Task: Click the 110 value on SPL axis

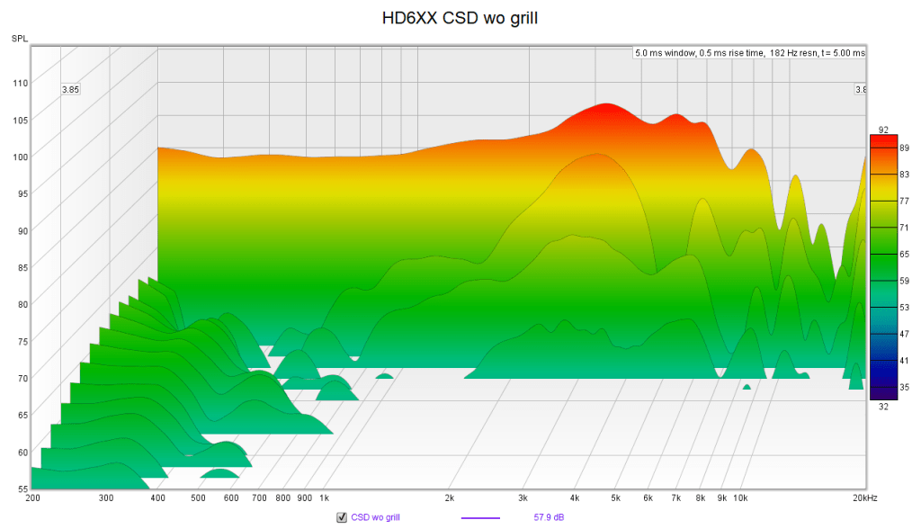Action: (20, 83)
